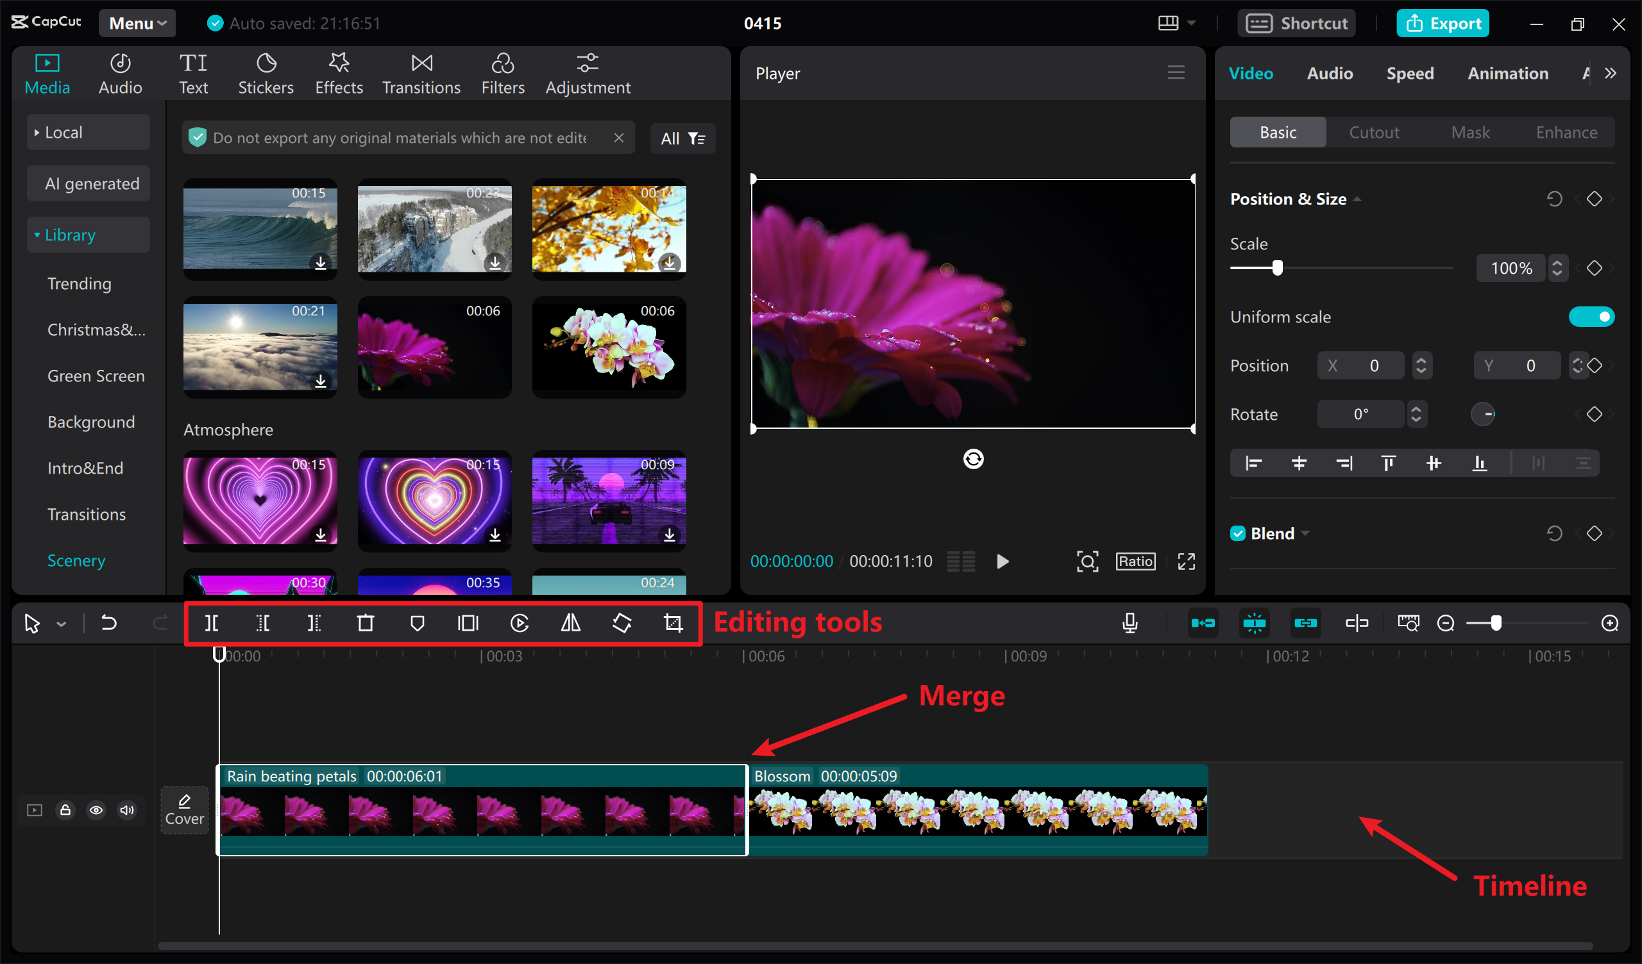Viewport: 1642px width, 964px height.
Task: Switch to the Audio tab in the right panel
Action: coord(1329,73)
